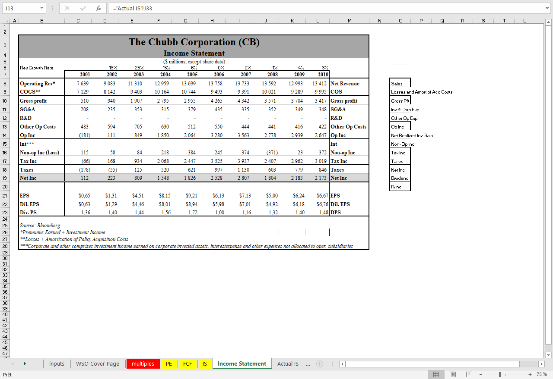Select the 2001 year header cell
Screen dimensions: 553x379
click(78, 75)
